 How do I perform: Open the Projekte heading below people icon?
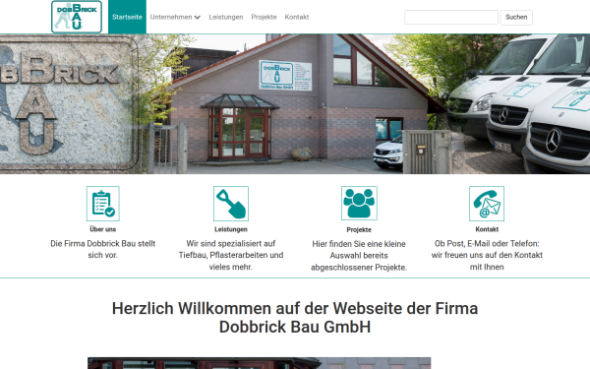point(359,229)
